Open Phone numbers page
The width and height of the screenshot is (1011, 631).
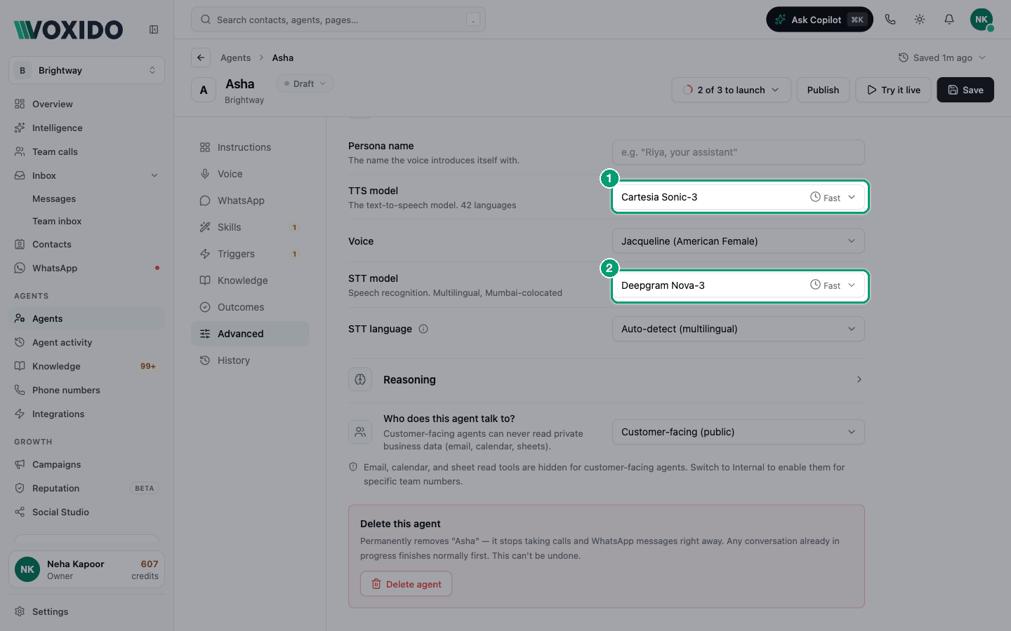[x=87, y=390]
